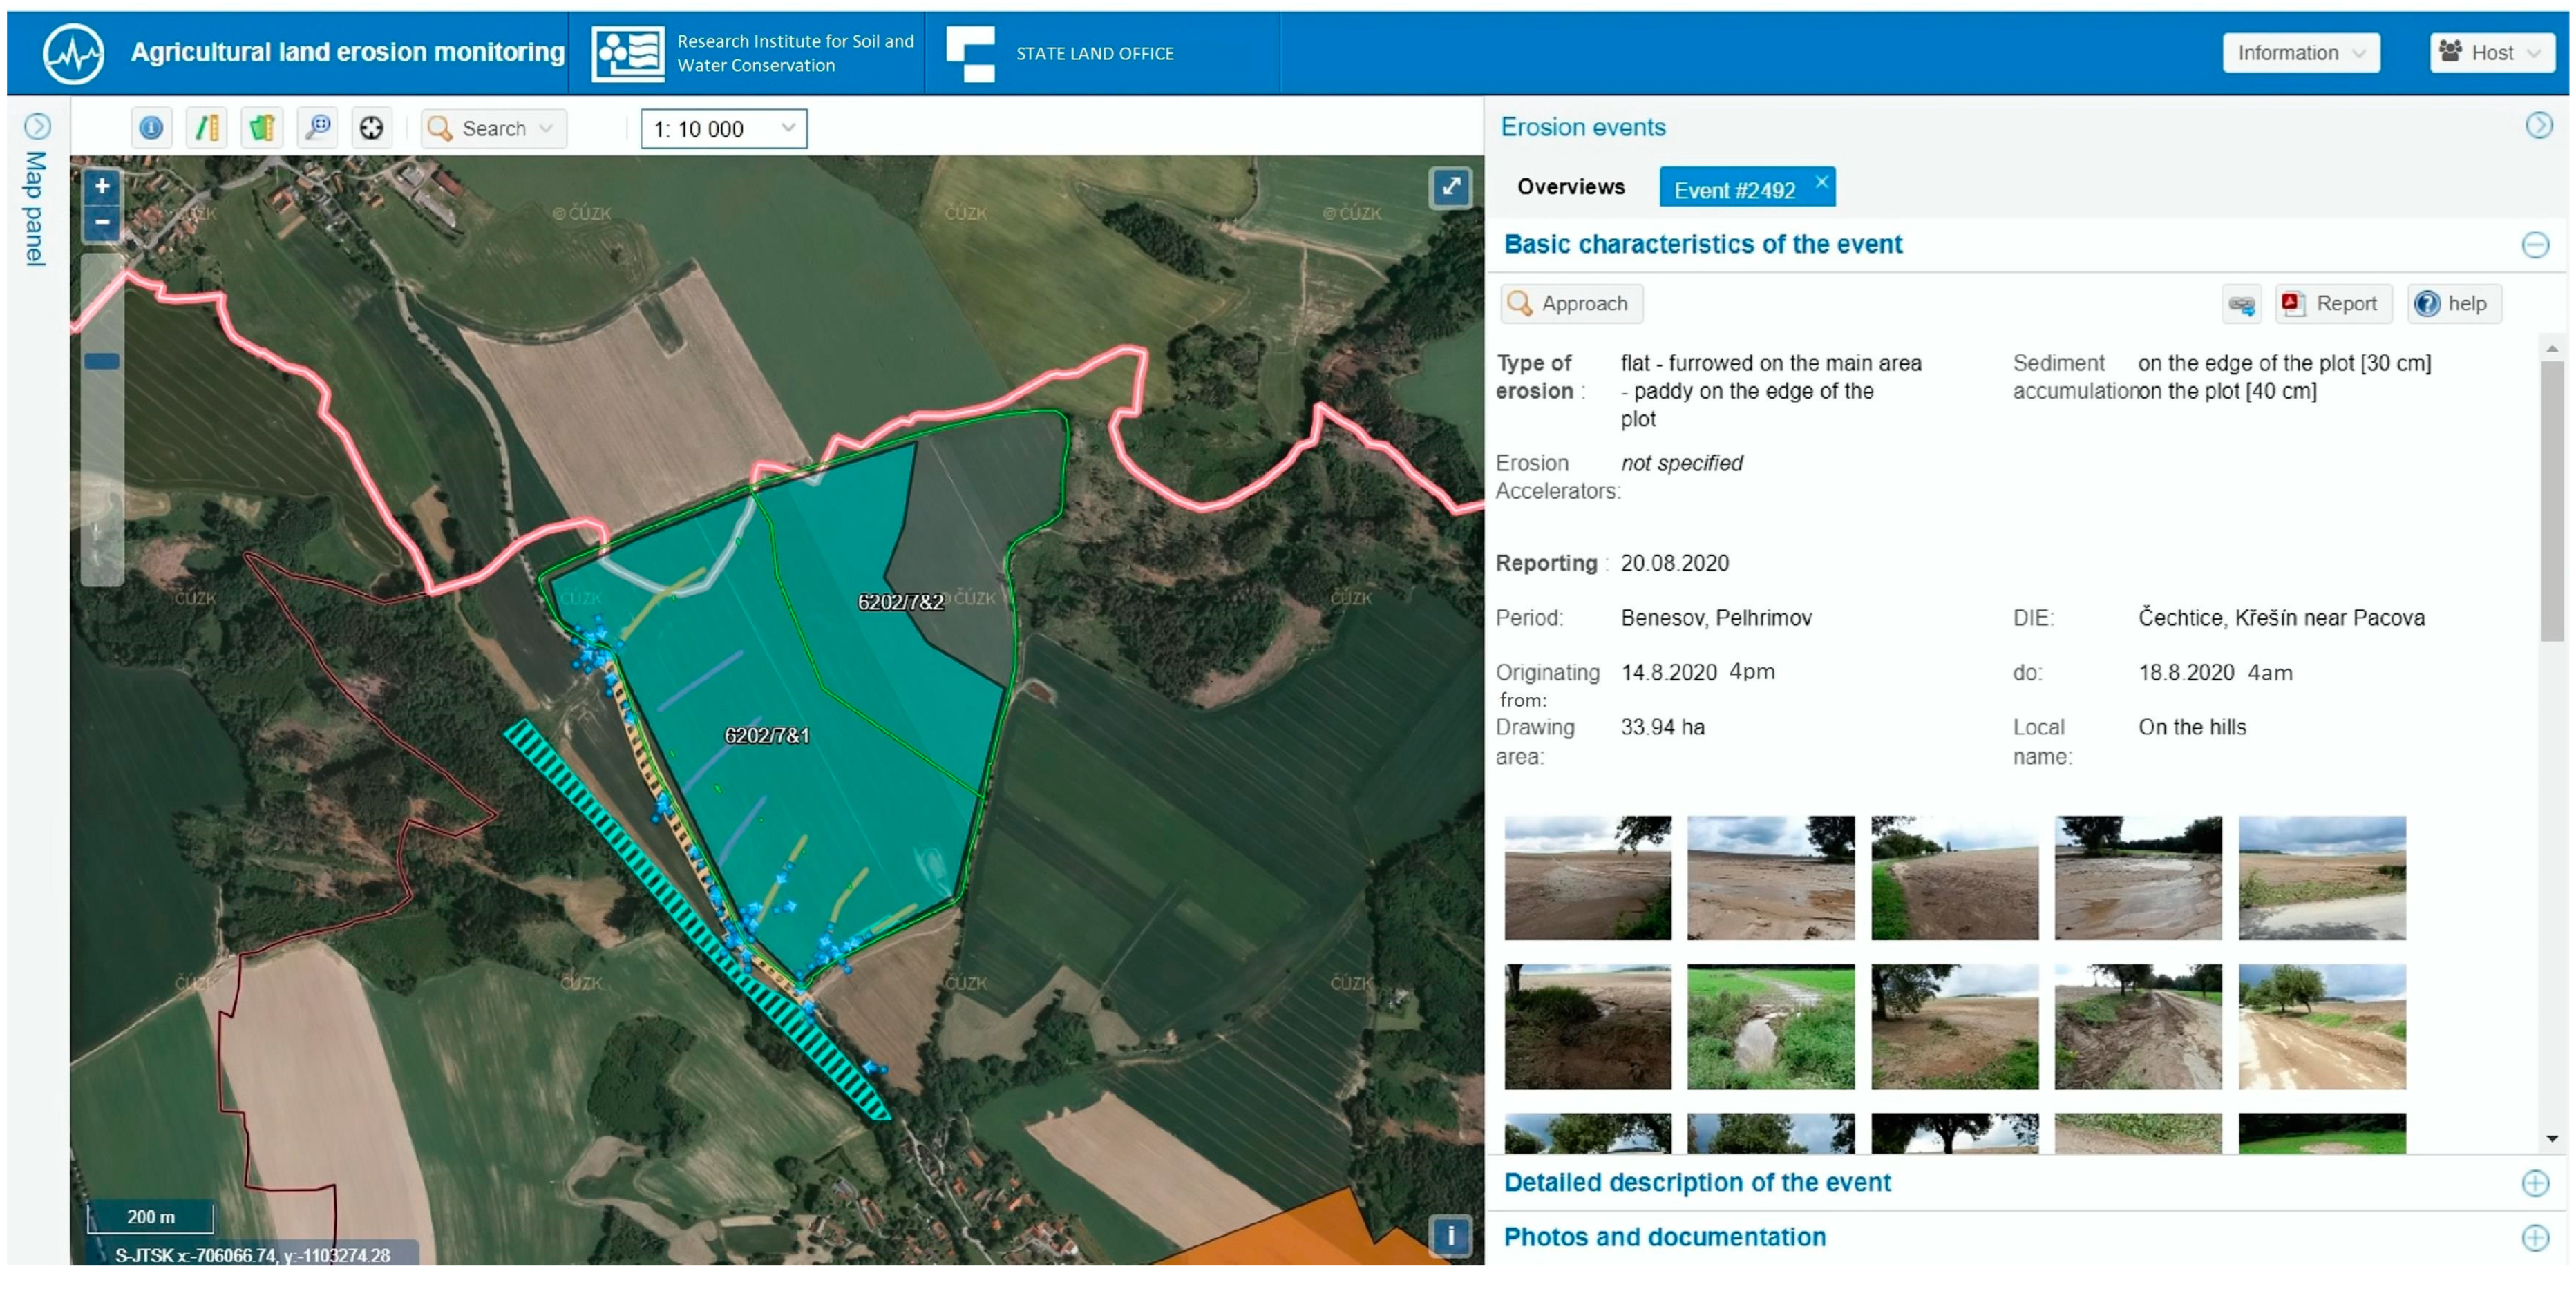Click the 200 m scale bar
The height and width of the screenshot is (1289, 2576).
(151, 1217)
